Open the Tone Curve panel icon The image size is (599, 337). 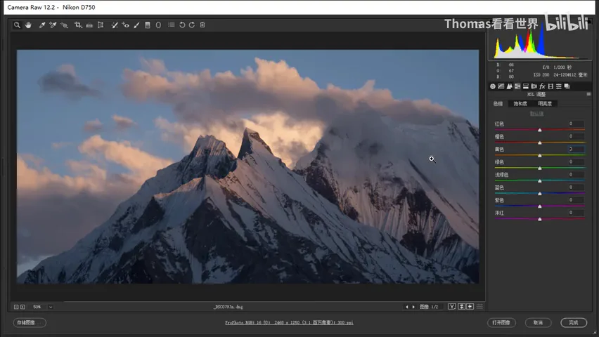pos(501,86)
